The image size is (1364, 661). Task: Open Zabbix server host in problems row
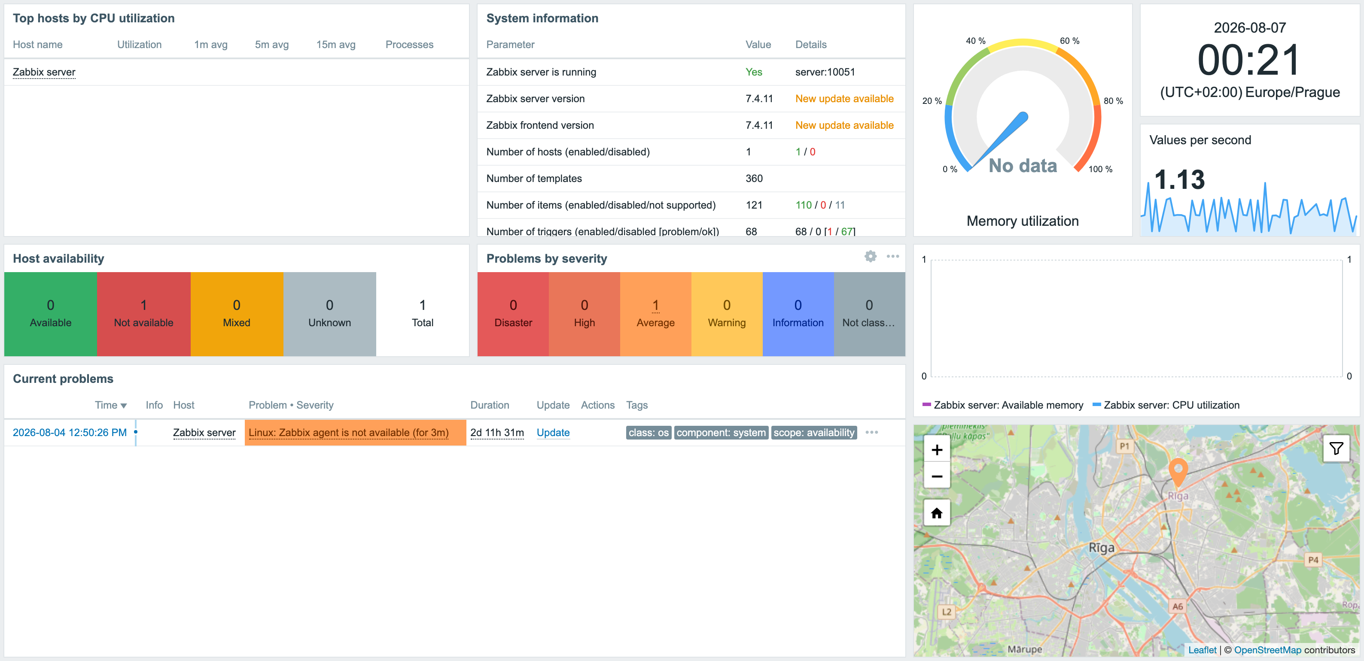pyautogui.click(x=204, y=433)
